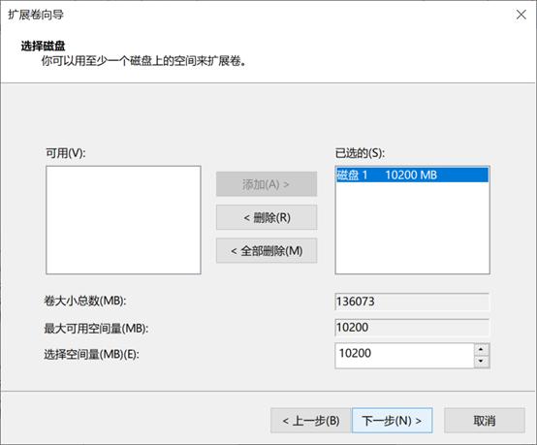Screen dimensions: 537x445
Task: Click the disabled 添加(A) button
Action: (x=267, y=184)
